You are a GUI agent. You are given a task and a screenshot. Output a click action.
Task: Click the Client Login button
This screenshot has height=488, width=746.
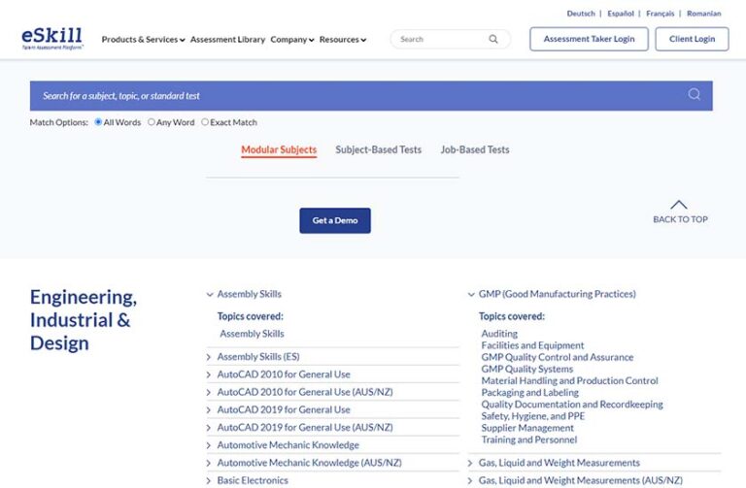pyautogui.click(x=692, y=39)
